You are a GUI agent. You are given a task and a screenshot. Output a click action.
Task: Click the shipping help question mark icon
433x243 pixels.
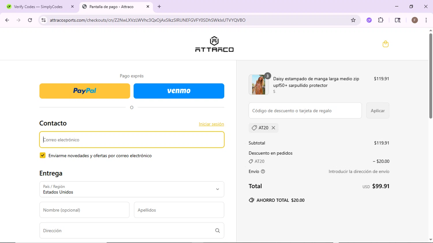(263, 172)
